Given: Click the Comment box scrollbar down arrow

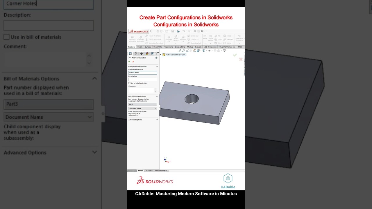Looking at the screenshot, I should point(155,91).
